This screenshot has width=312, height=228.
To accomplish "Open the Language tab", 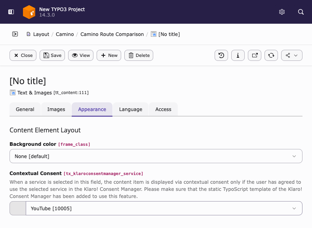I will (x=131, y=109).
